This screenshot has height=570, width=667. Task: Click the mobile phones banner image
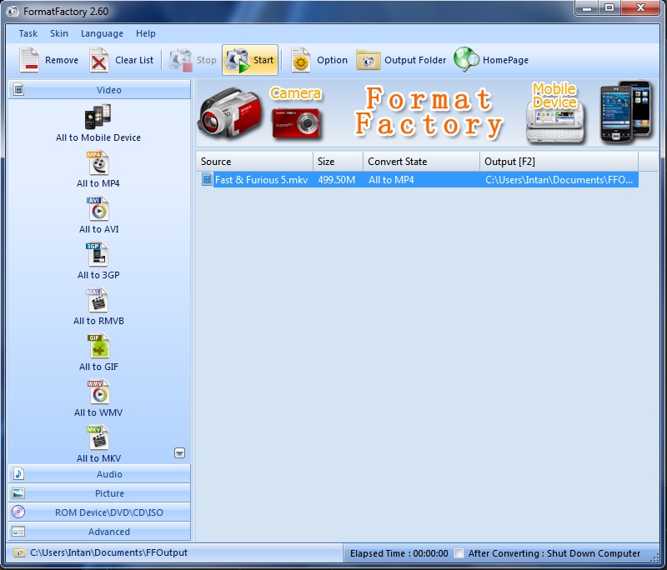click(626, 112)
